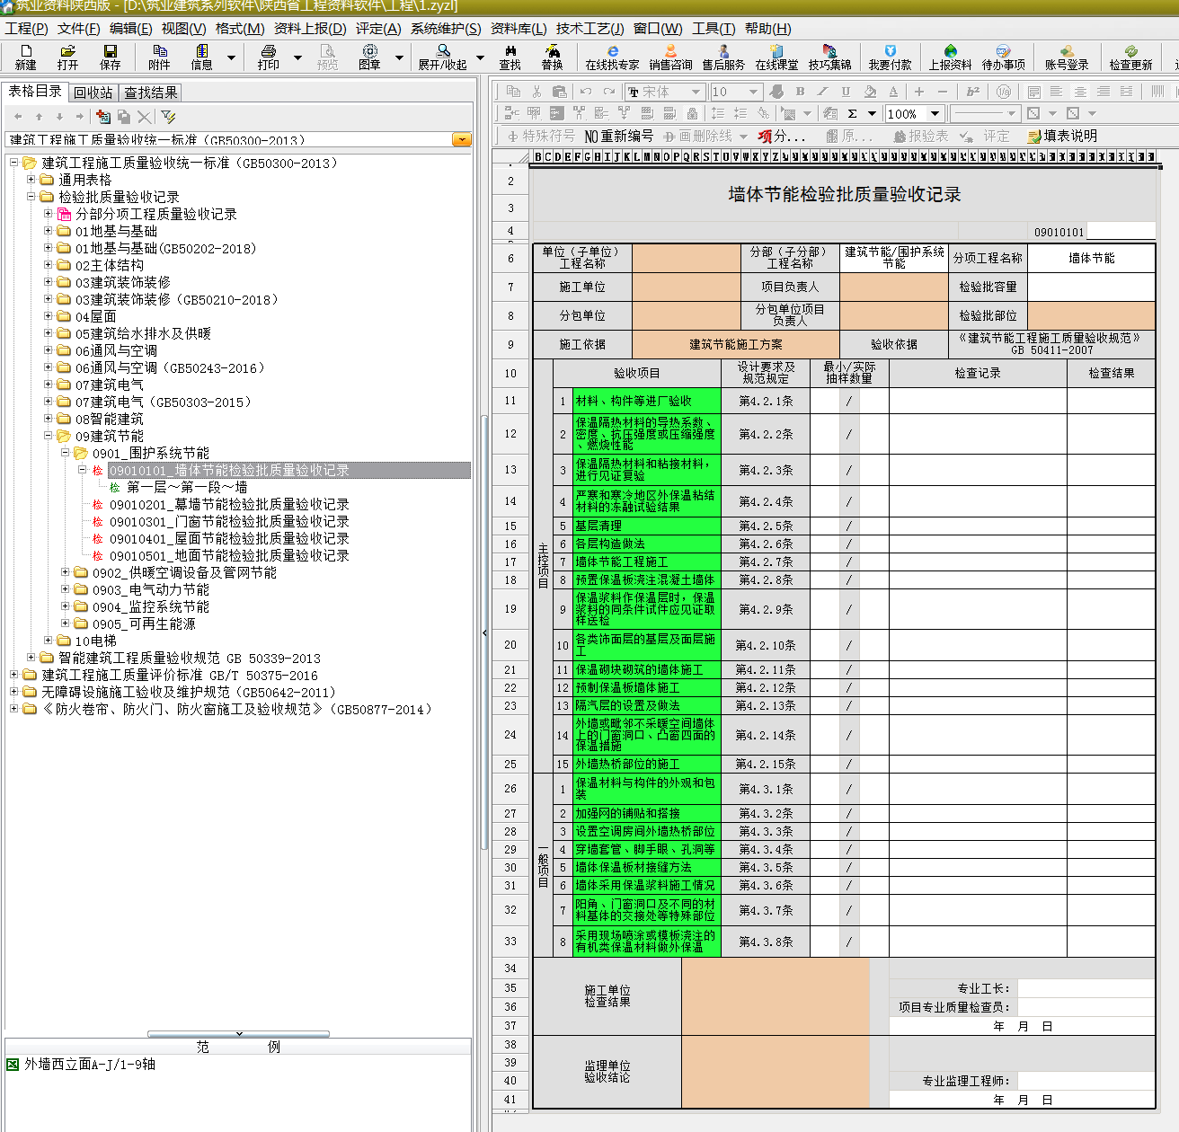The height and width of the screenshot is (1132, 1179).
Task: Open 在线找专家 online expert
Action: coord(613,57)
